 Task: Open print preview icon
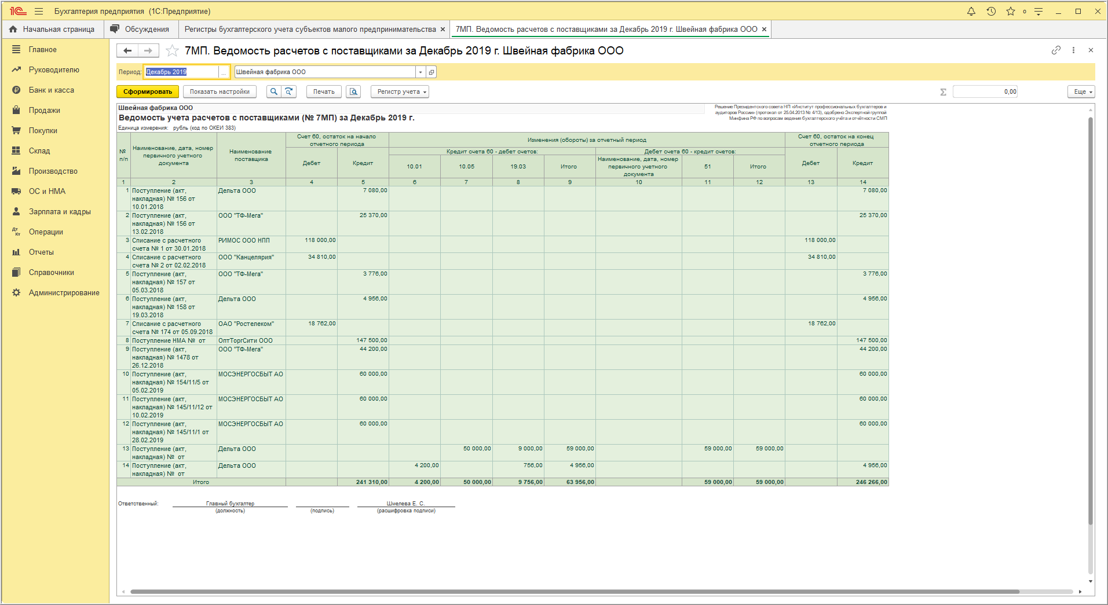pyautogui.click(x=353, y=91)
